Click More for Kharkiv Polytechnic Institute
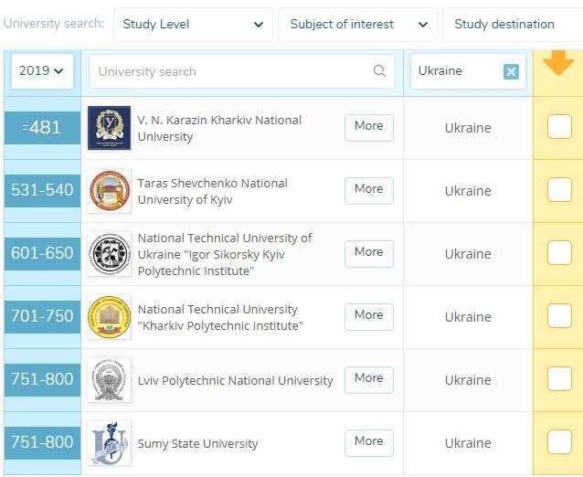583x477 pixels. pos(369,317)
